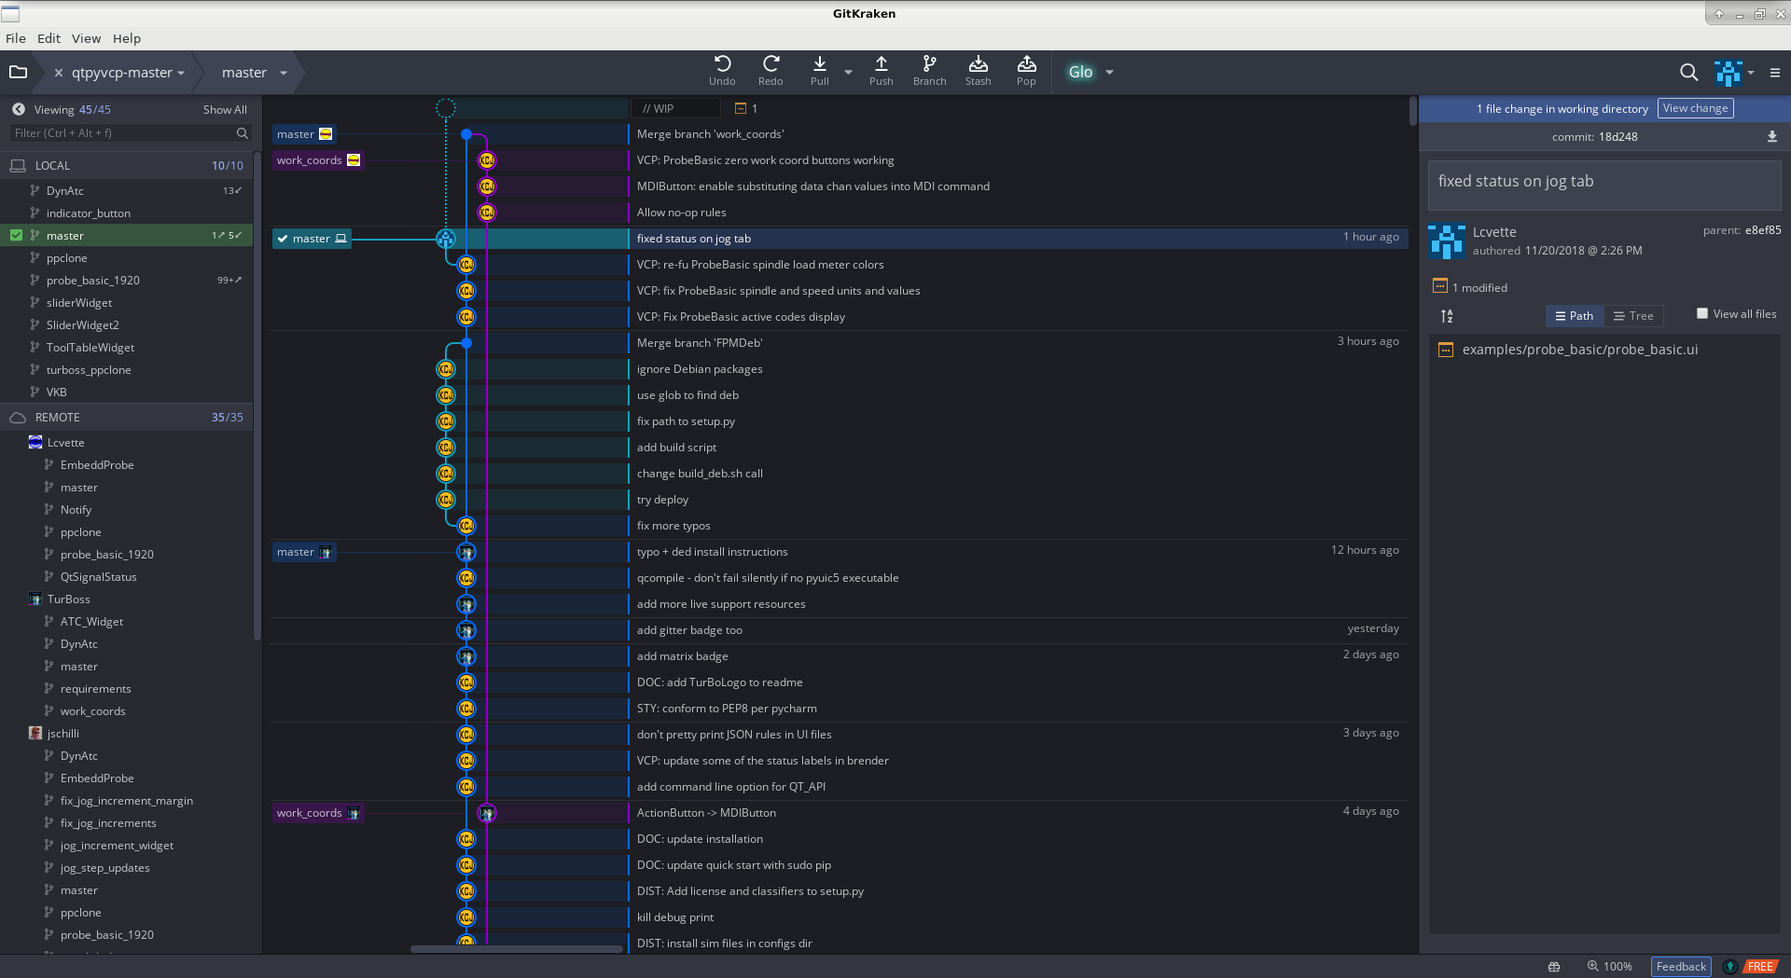Image resolution: width=1791 pixels, height=978 pixels.
Task: Open the Help menu
Action: coord(127,38)
